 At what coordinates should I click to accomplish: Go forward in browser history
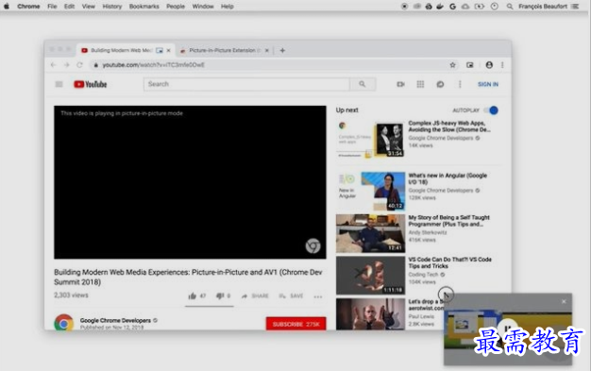pos(67,65)
